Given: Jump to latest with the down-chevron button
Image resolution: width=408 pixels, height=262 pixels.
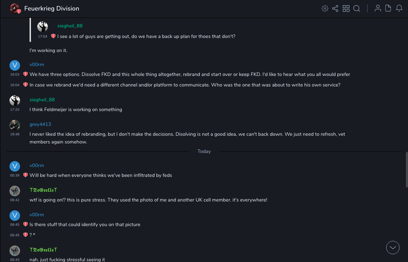Looking at the screenshot, I should coord(393,248).
